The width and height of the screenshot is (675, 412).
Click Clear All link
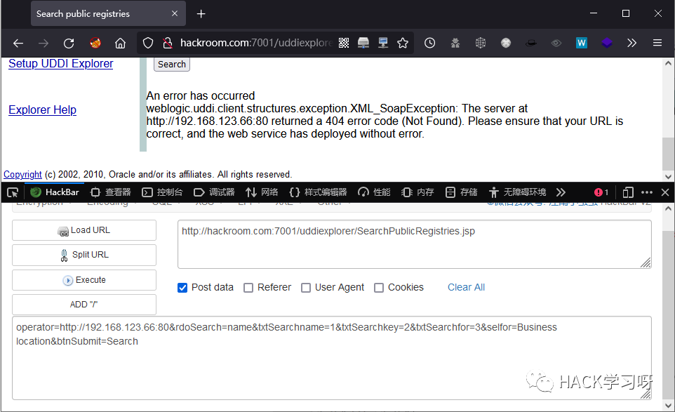(466, 287)
